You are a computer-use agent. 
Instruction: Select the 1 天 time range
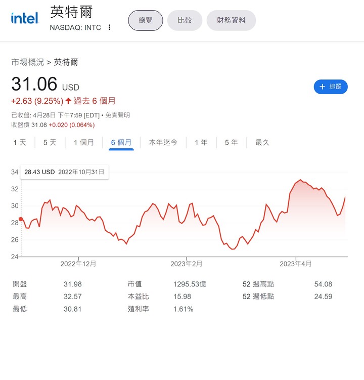[20, 142]
